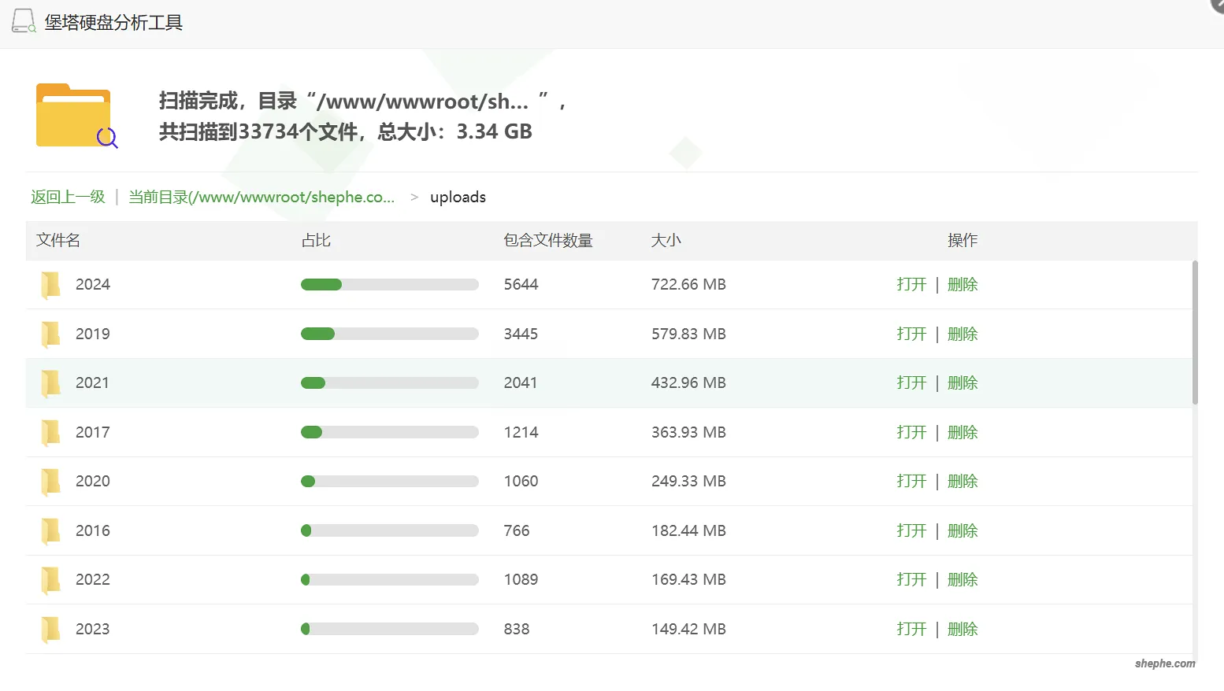
Task: Click the 2024 usage progress bar
Action: tap(389, 284)
